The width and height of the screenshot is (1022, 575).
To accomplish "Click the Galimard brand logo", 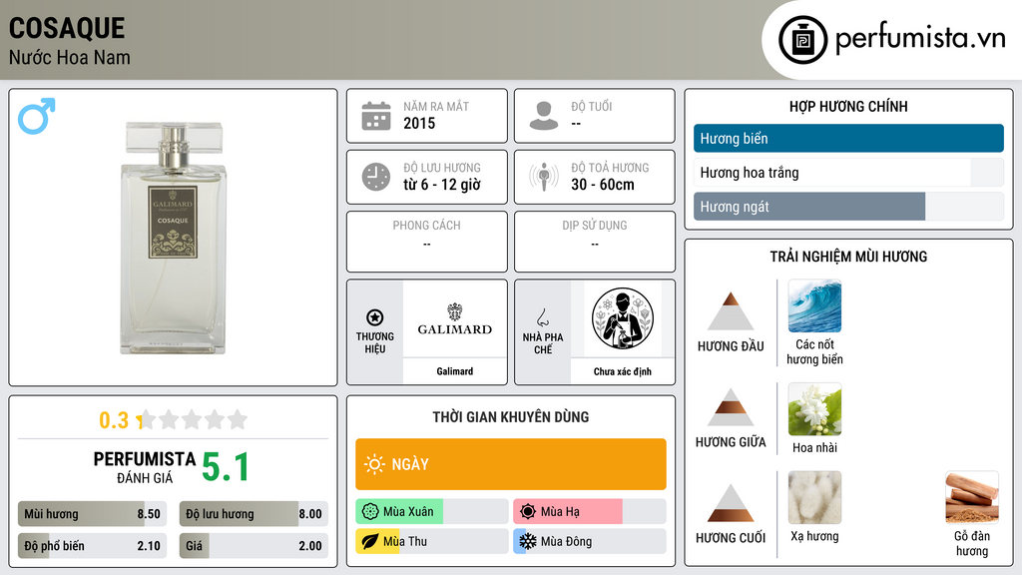I will pos(455,318).
